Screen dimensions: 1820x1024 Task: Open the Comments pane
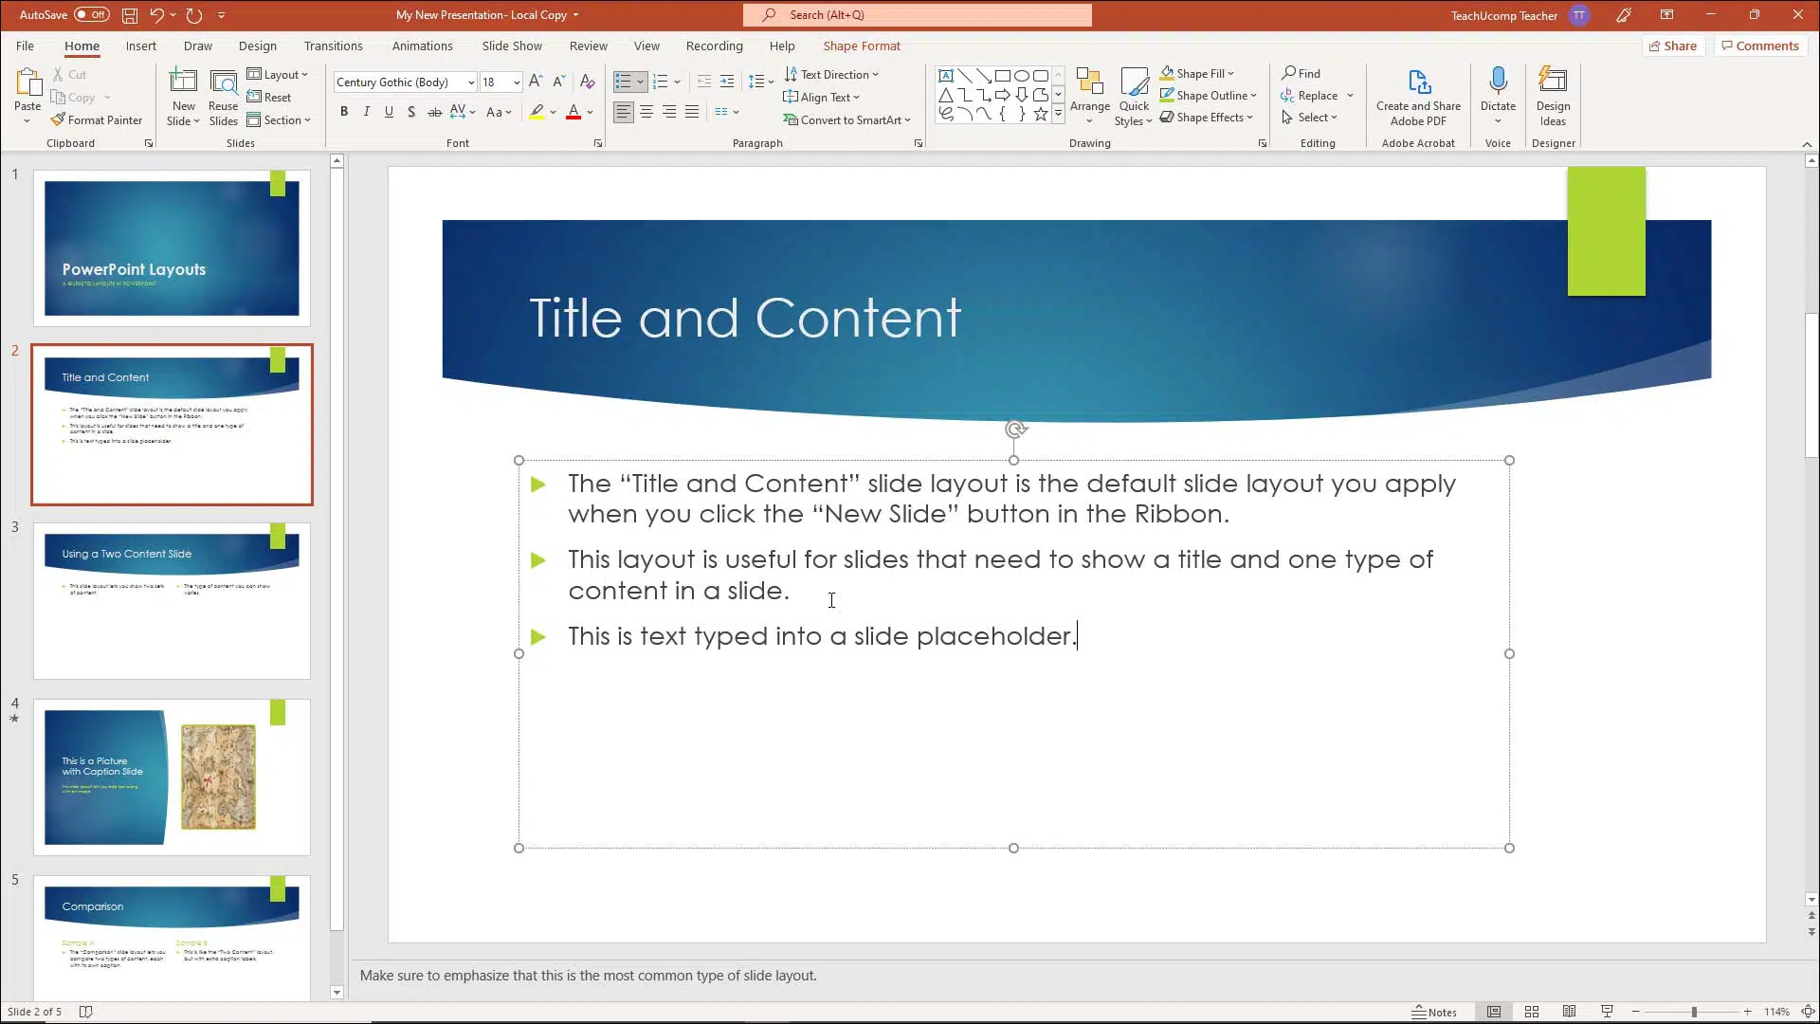tap(1760, 46)
